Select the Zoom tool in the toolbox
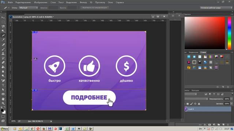 (x=3, y=103)
